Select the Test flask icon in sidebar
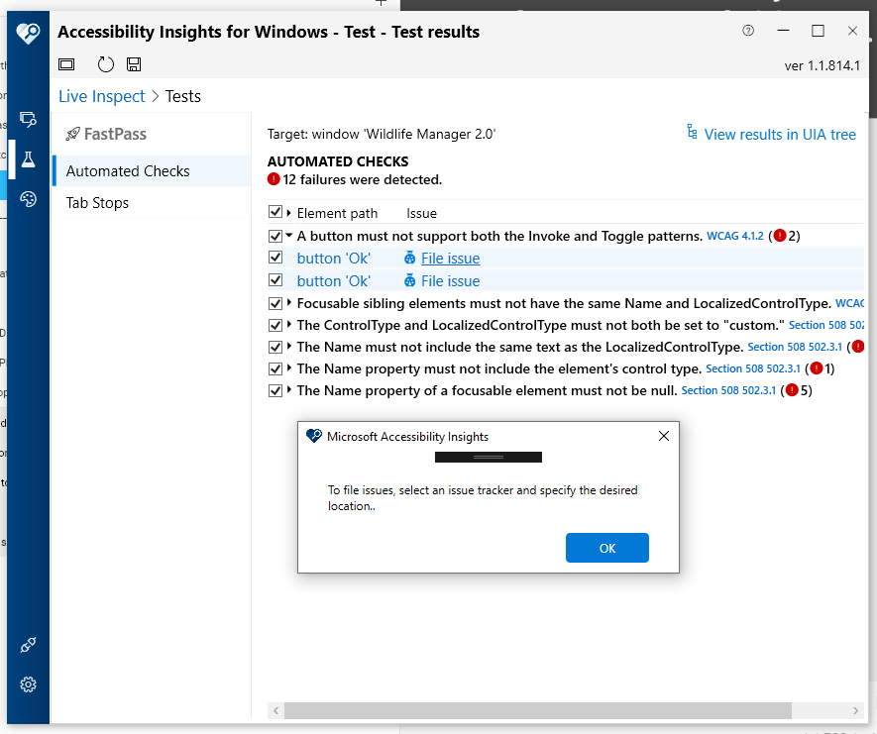877x734 pixels. [28, 159]
